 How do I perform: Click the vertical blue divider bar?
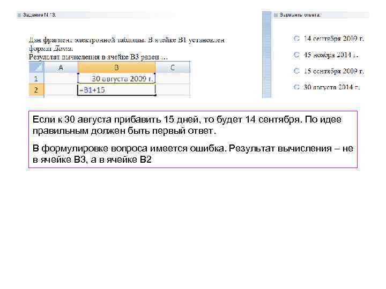[x=266, y=55]
